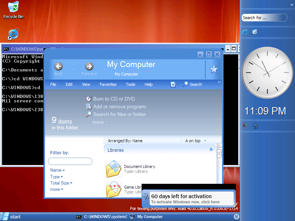Image resolution: width=295 pixels, height=221 pixels.
Task: Expand more filter options
Action: pyautogui.click(x=57, y=189)
